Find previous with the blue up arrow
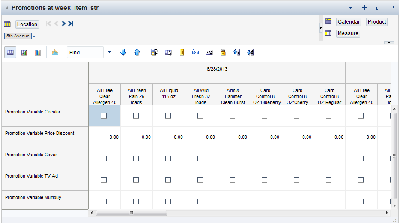The image size is (400, 223). coord(137,53)
